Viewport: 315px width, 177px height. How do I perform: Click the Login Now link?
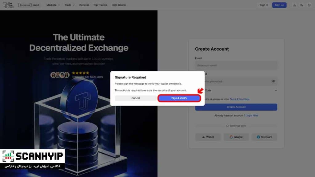252,116
